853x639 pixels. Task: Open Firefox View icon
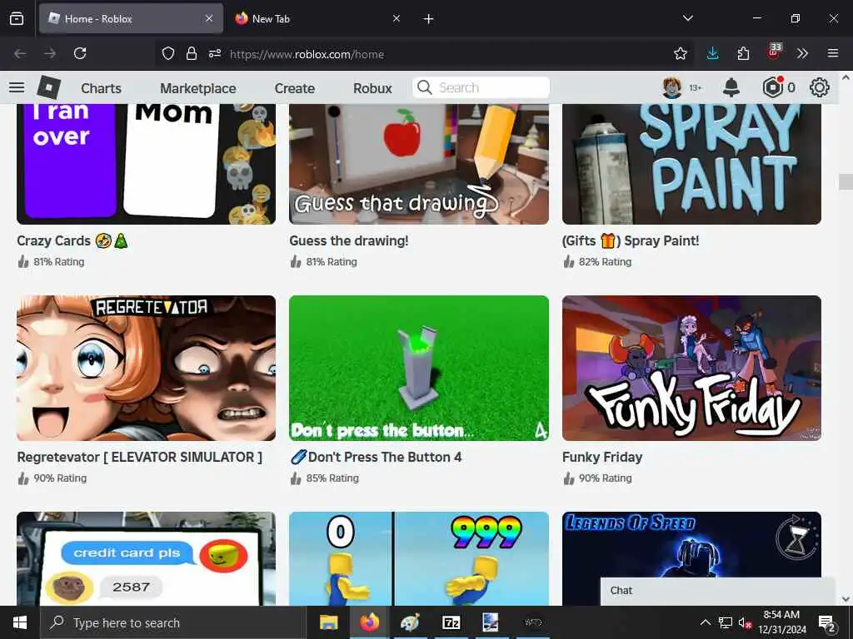tap(17, 18)
